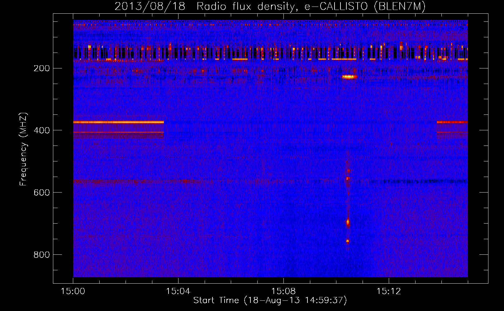This screenshot has width=504, height=311.
Task: Click the '15:04' time tick label
Action: coord(178,291)
